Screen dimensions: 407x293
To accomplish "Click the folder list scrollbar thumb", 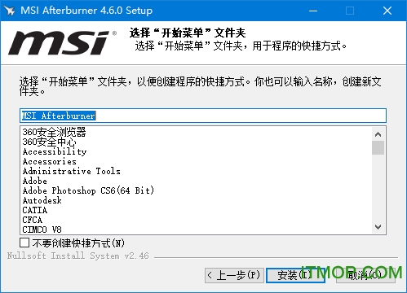I will coord(378,148).
